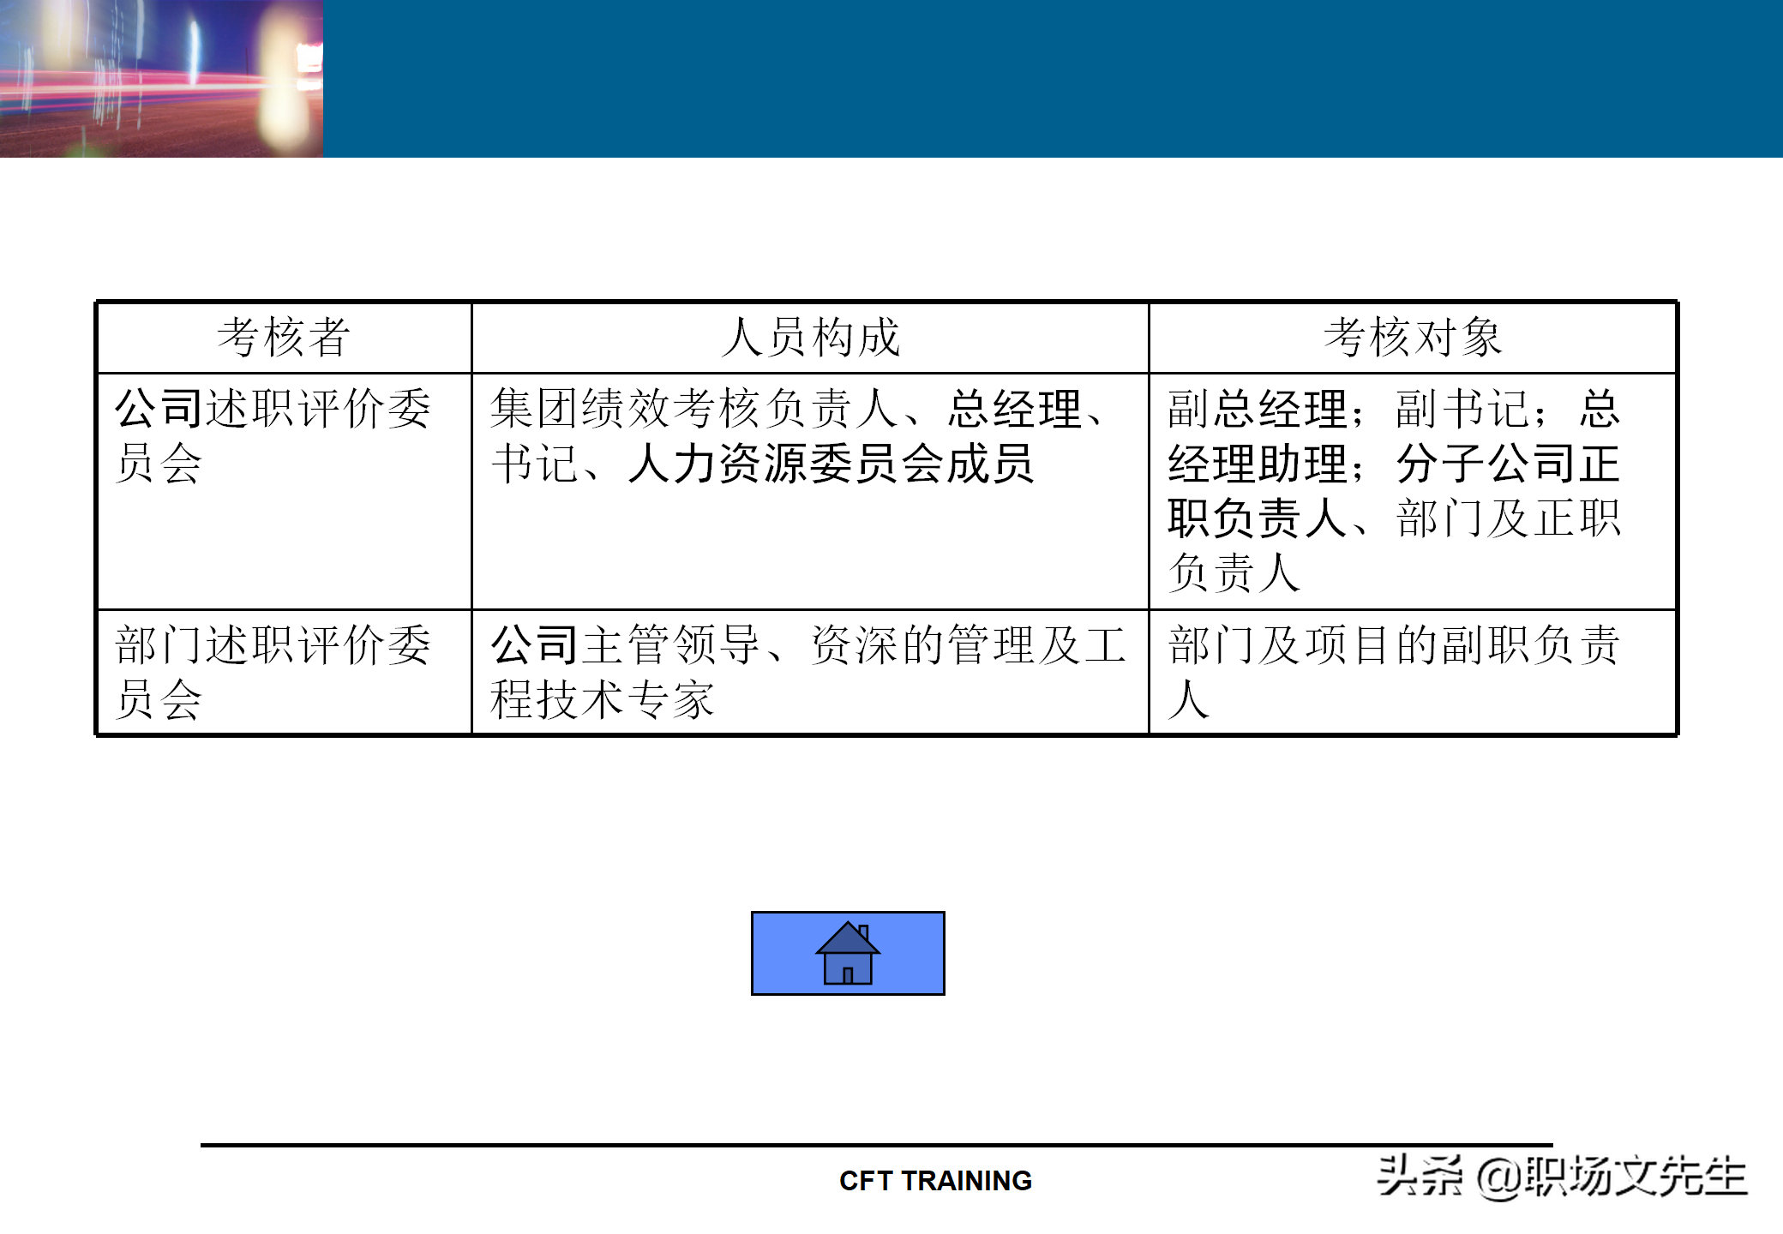
Task: Click the 人员构成 column header
Action: click(810, 338)
